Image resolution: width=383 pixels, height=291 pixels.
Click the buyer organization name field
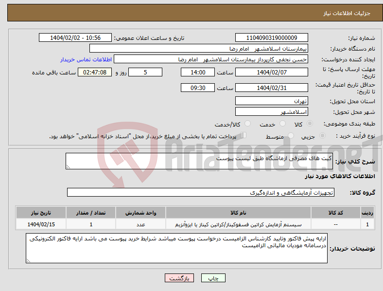click(199, 48)
